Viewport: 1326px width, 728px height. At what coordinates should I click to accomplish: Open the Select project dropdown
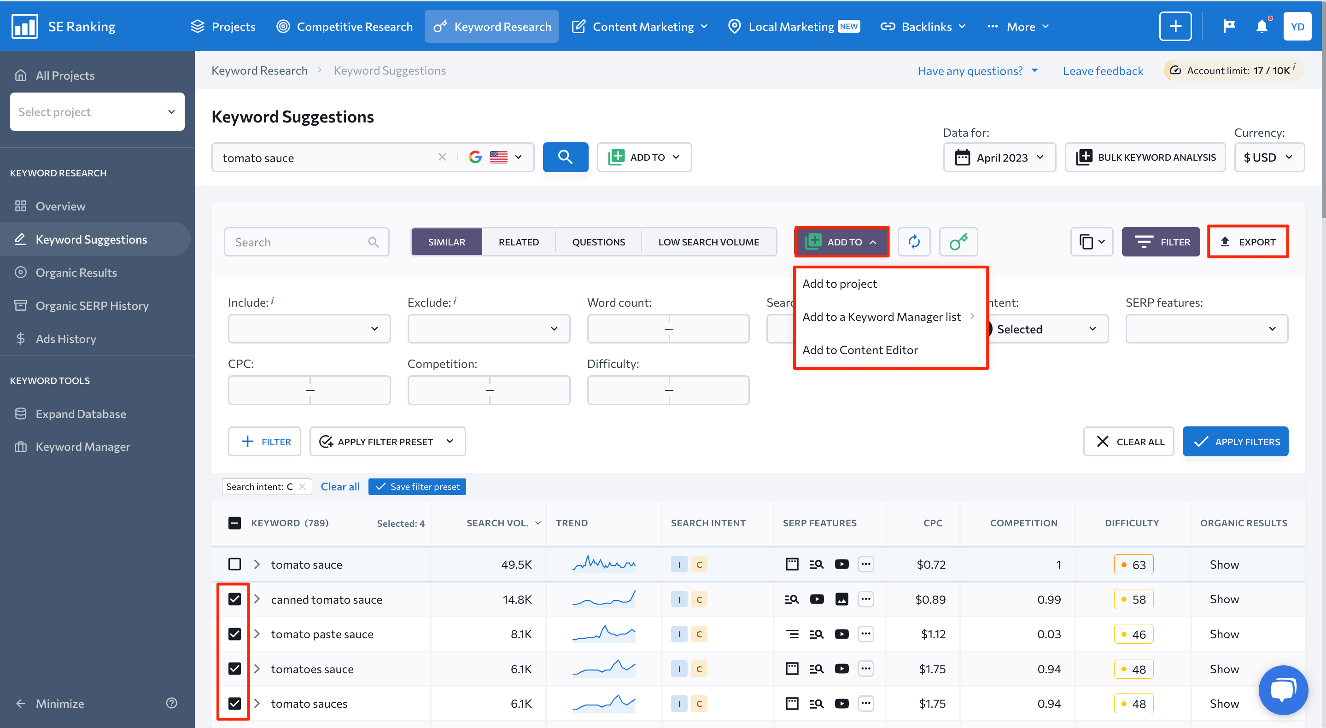(x=97, y=111)
